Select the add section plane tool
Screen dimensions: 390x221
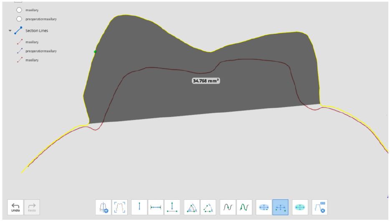(103, 207)
